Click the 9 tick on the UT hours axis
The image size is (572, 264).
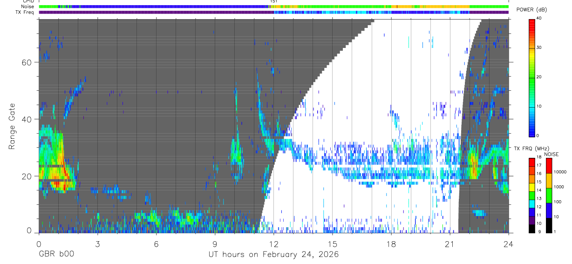[x=215, y=244]
